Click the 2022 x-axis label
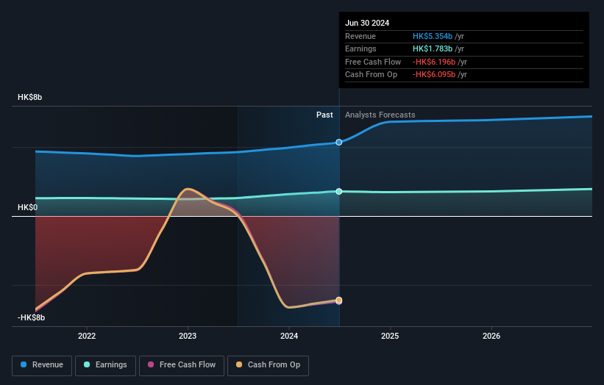Viewport: 604px width, 385px height. [87, 336]
